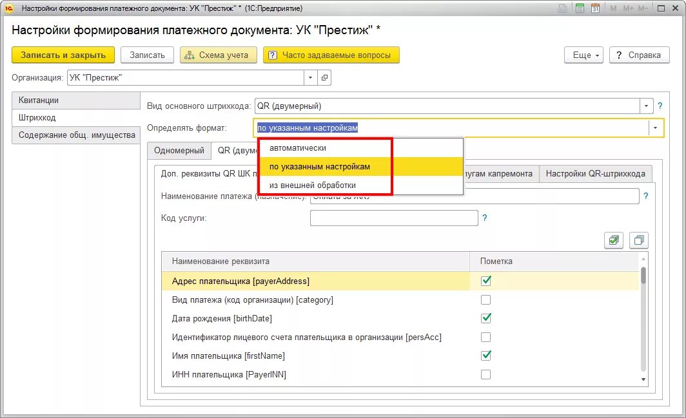
Task: Check all rows with the green checkmarks icon
Action: click(613, 240)
